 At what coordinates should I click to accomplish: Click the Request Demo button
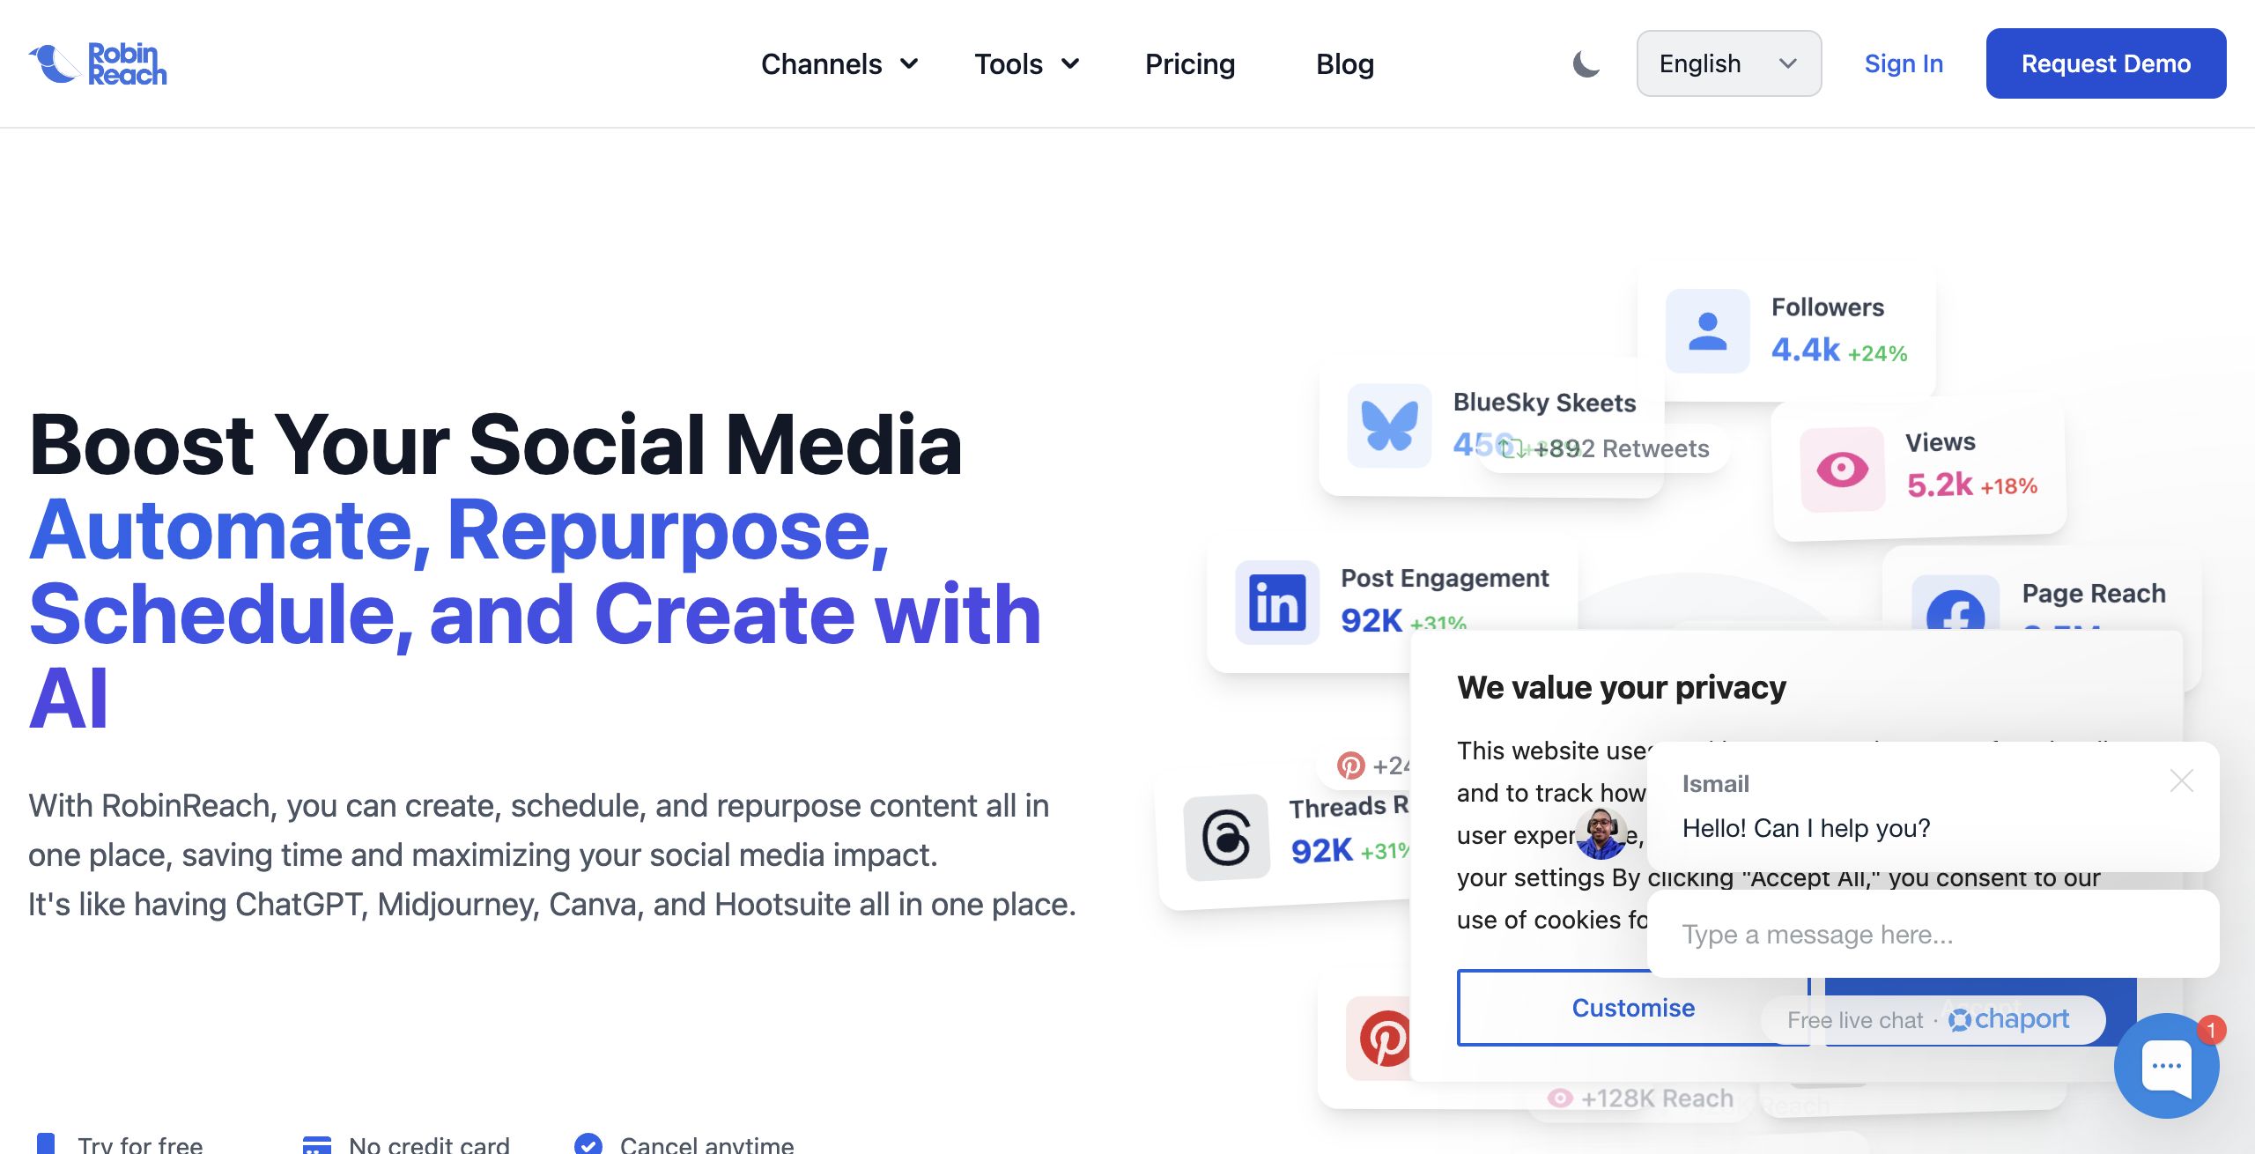coord(2105,63)
